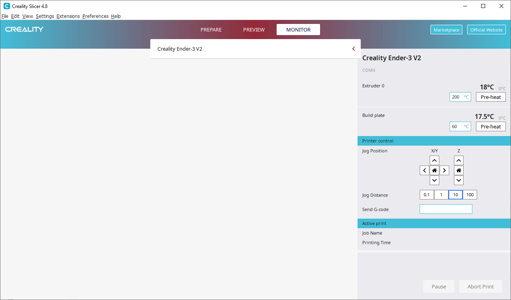Click the 18°C extruder temperature reading

click(487, 87)
